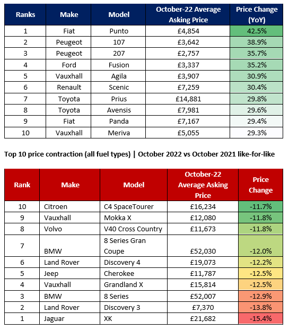The width and height of the screenshot is (289, 330).
Task: Select the October-22 Average Asking Price red header
Action: 203,185
